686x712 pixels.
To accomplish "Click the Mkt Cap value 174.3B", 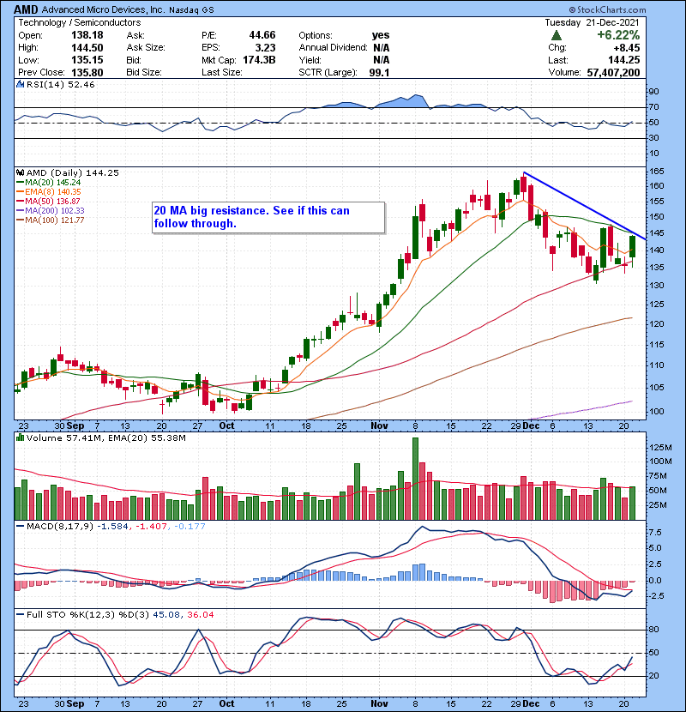I will (x=259, y=60).
